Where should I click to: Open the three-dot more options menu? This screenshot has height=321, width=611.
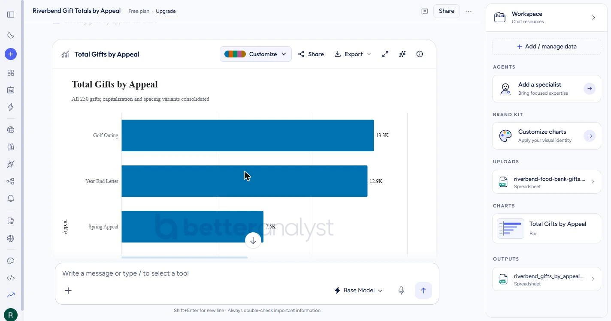coord(469,11)
